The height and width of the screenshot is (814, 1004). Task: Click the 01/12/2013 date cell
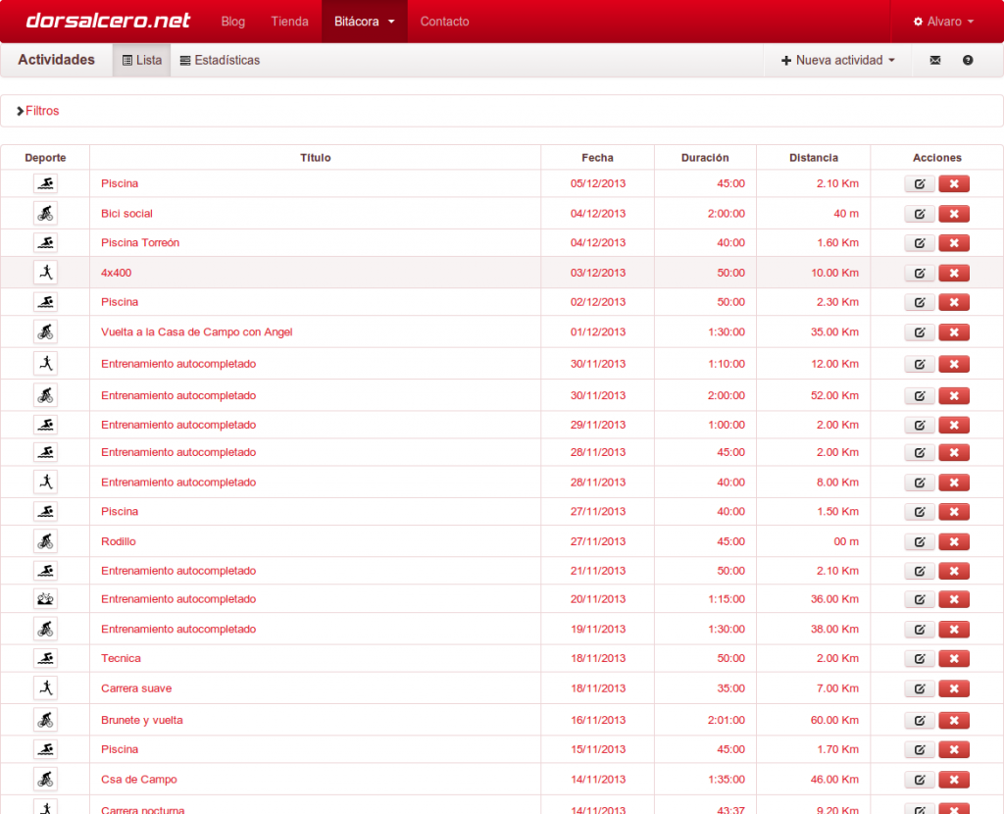598,332
